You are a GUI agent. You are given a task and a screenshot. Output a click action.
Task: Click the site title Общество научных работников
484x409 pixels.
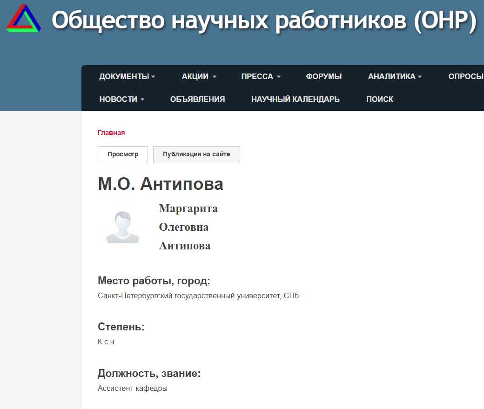tap(263, 20)
